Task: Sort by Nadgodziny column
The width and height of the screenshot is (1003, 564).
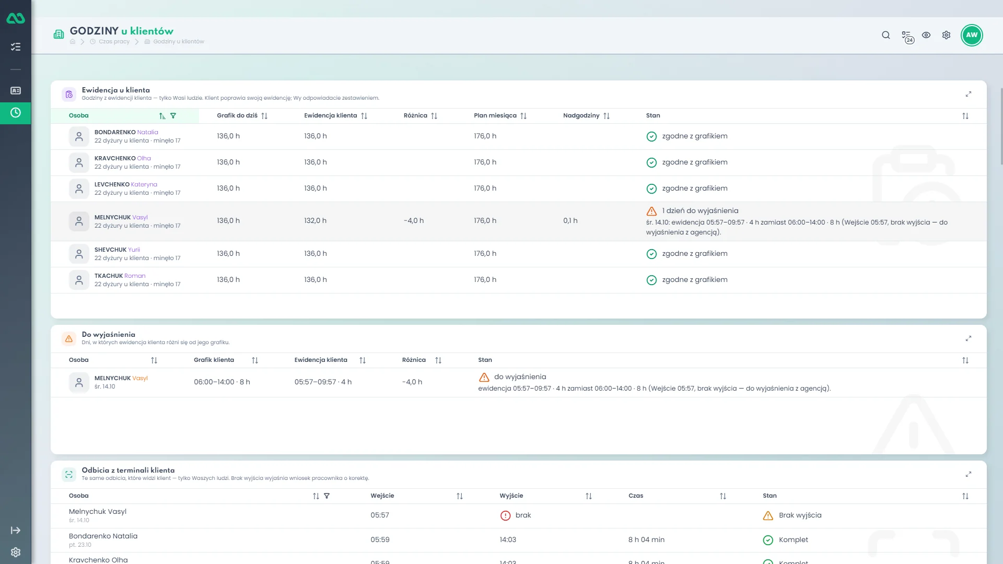Action: click(x=607, y=116)
